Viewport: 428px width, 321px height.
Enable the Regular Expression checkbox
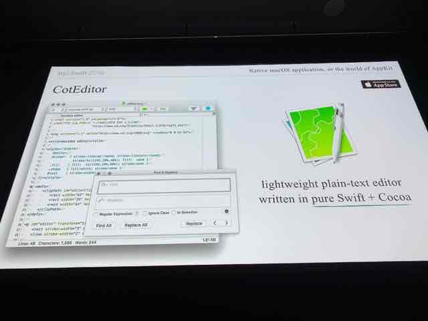click(96, 214)
